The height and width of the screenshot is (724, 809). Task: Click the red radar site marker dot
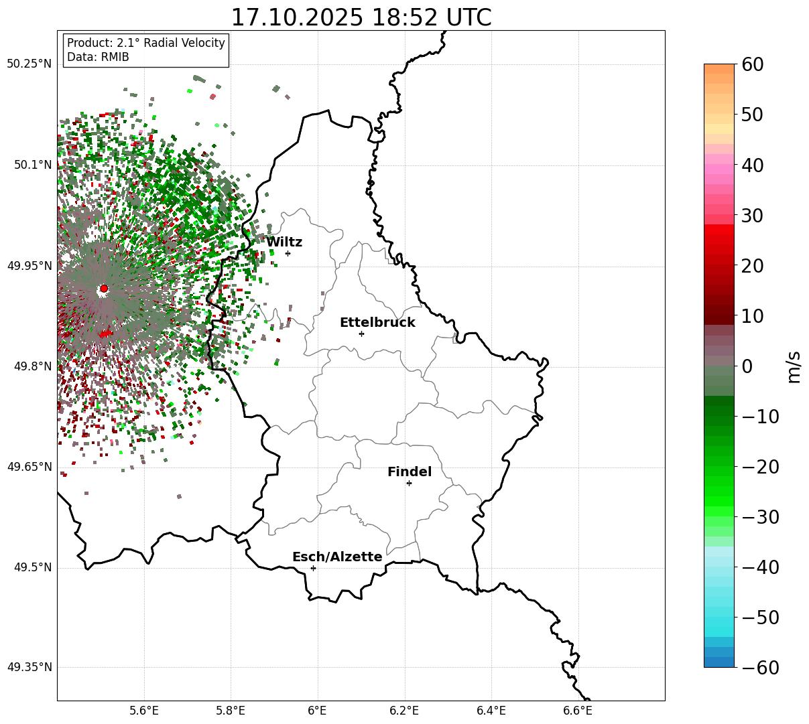pos(104,289)
